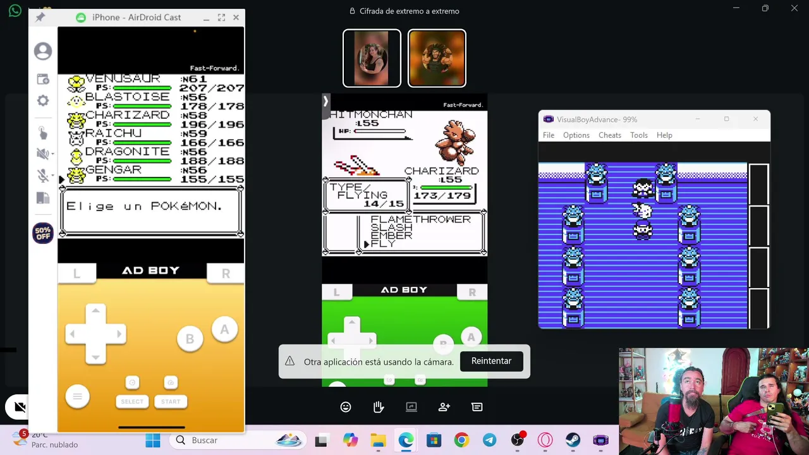Tap the B button on yellow emulator
809x455 pixels.
(190, 339)
